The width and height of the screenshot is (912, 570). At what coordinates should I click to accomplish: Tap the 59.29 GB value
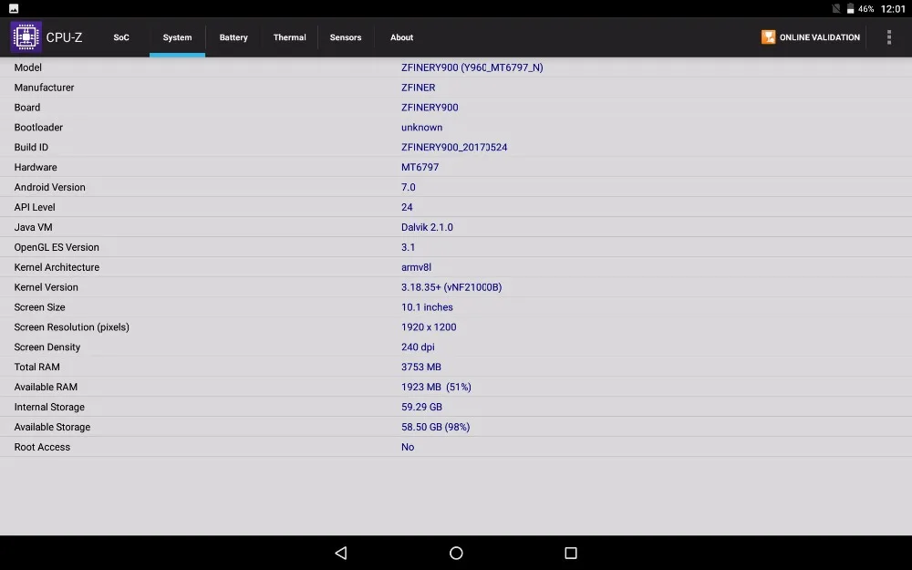[x=421, y=407]
